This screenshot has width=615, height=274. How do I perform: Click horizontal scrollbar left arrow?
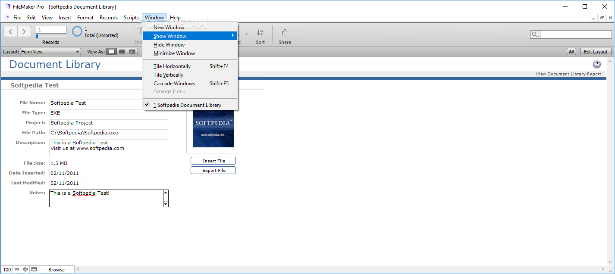pyautogui.click(x=78, y=270)
